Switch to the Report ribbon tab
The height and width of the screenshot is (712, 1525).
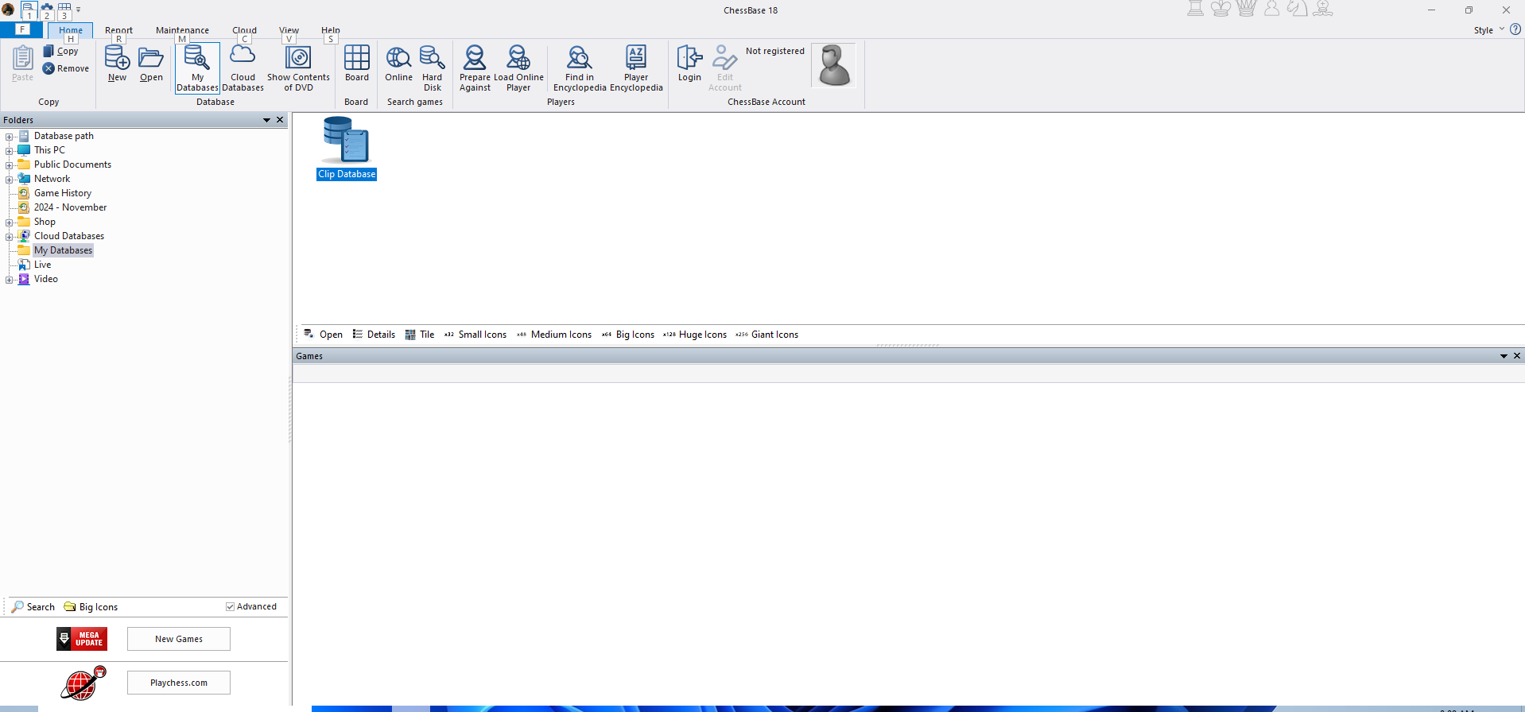(x=118, y=30)
